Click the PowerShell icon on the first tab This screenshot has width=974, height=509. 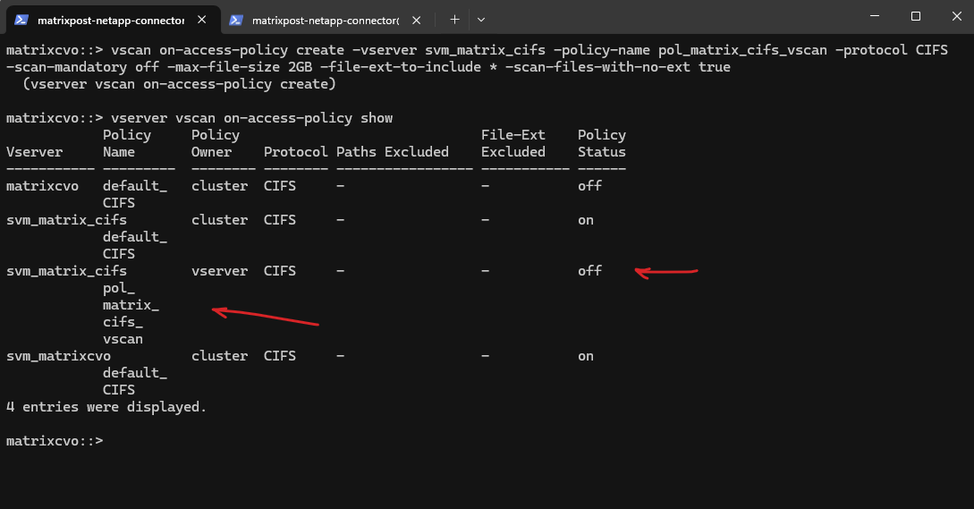[x=21, y=20]
